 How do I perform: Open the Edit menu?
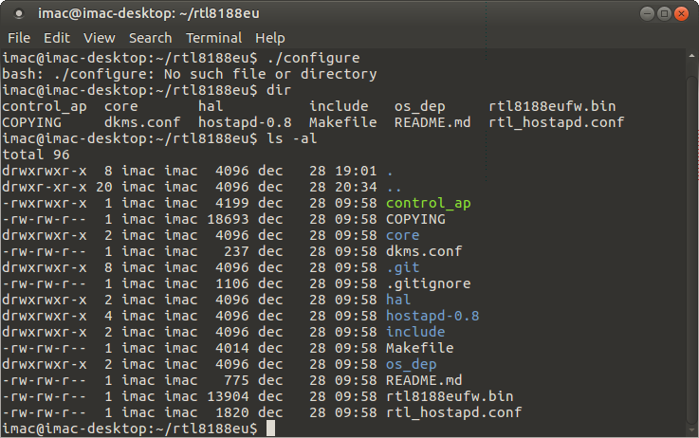click(x=57, y=38)
